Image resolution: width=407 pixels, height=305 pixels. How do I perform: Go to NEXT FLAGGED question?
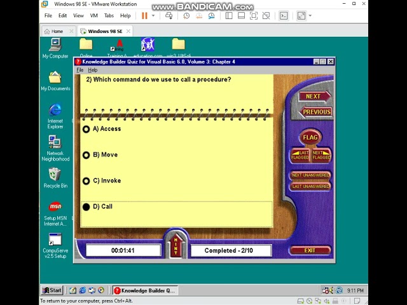321,155
